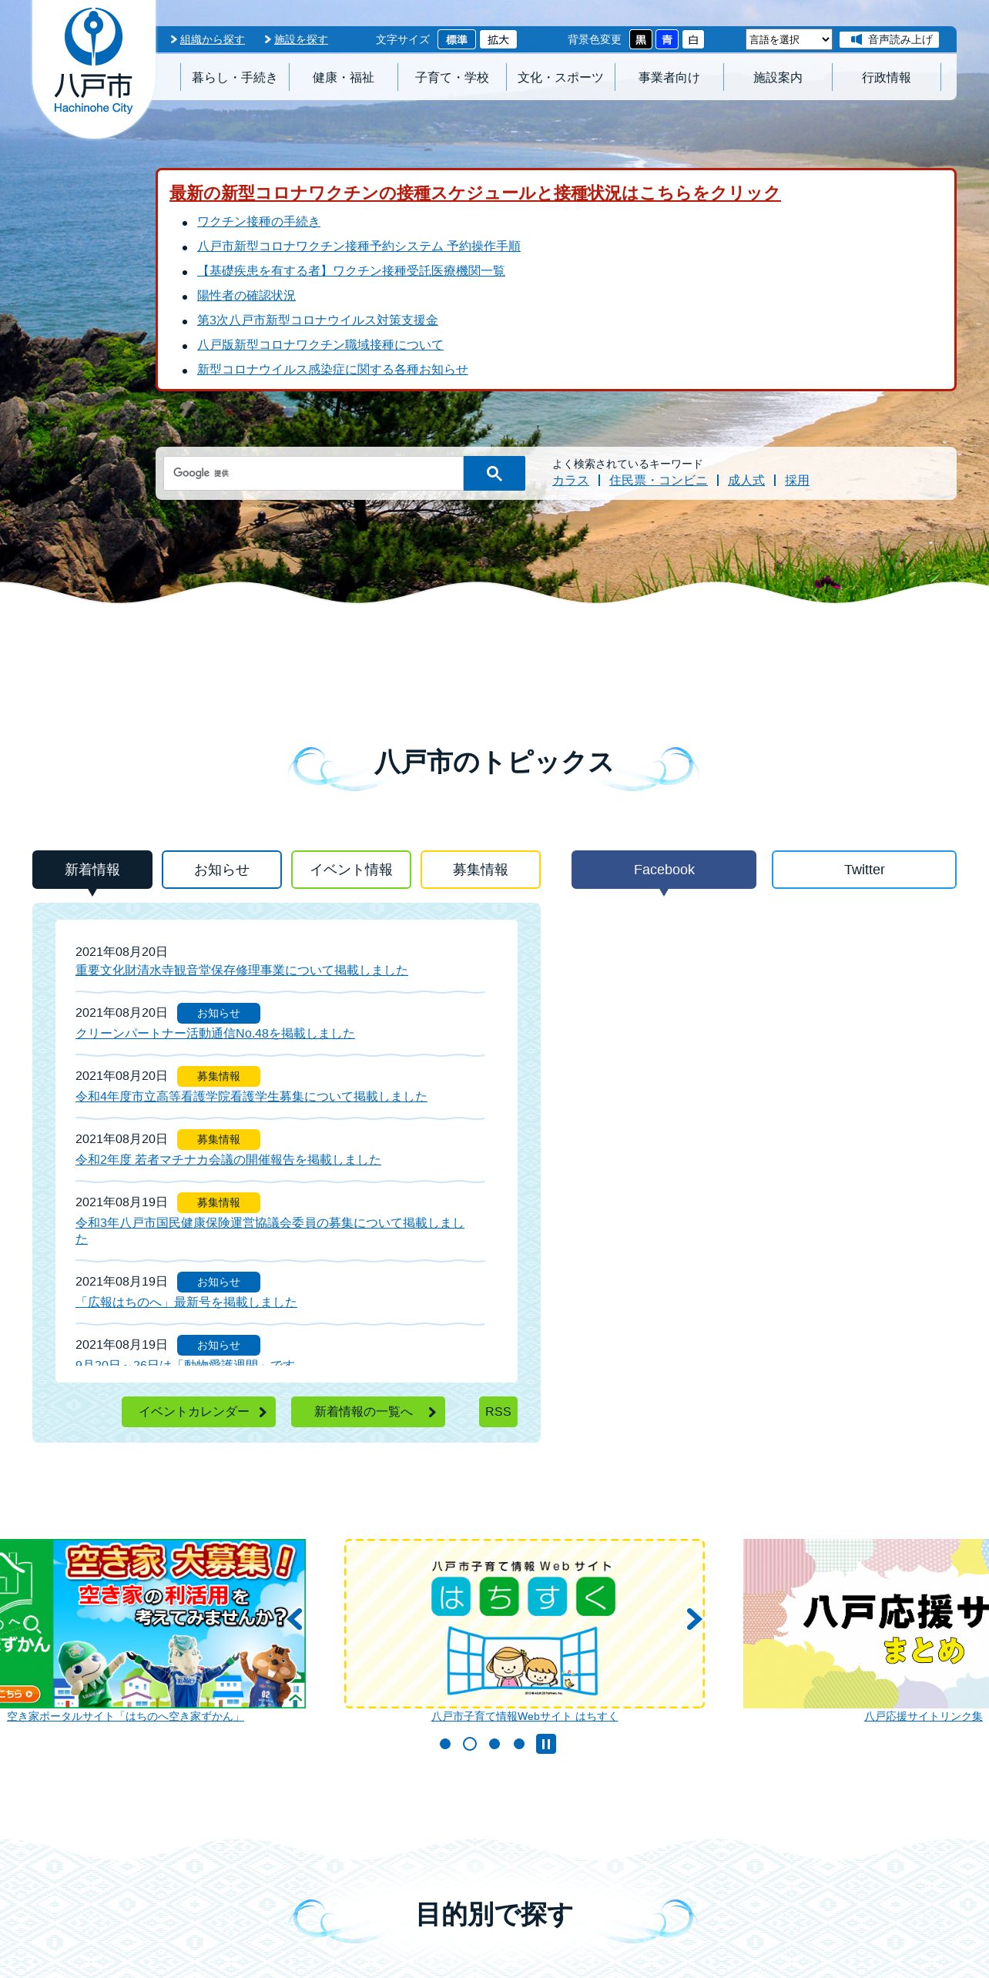Open 重要文化財清水寺観音堂 news link
989x1978 pixels.
pyautogui.click(x=241, y=970)
